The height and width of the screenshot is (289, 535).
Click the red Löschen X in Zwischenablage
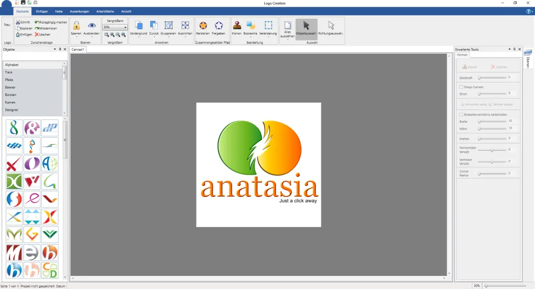click(x=37, y=34)
